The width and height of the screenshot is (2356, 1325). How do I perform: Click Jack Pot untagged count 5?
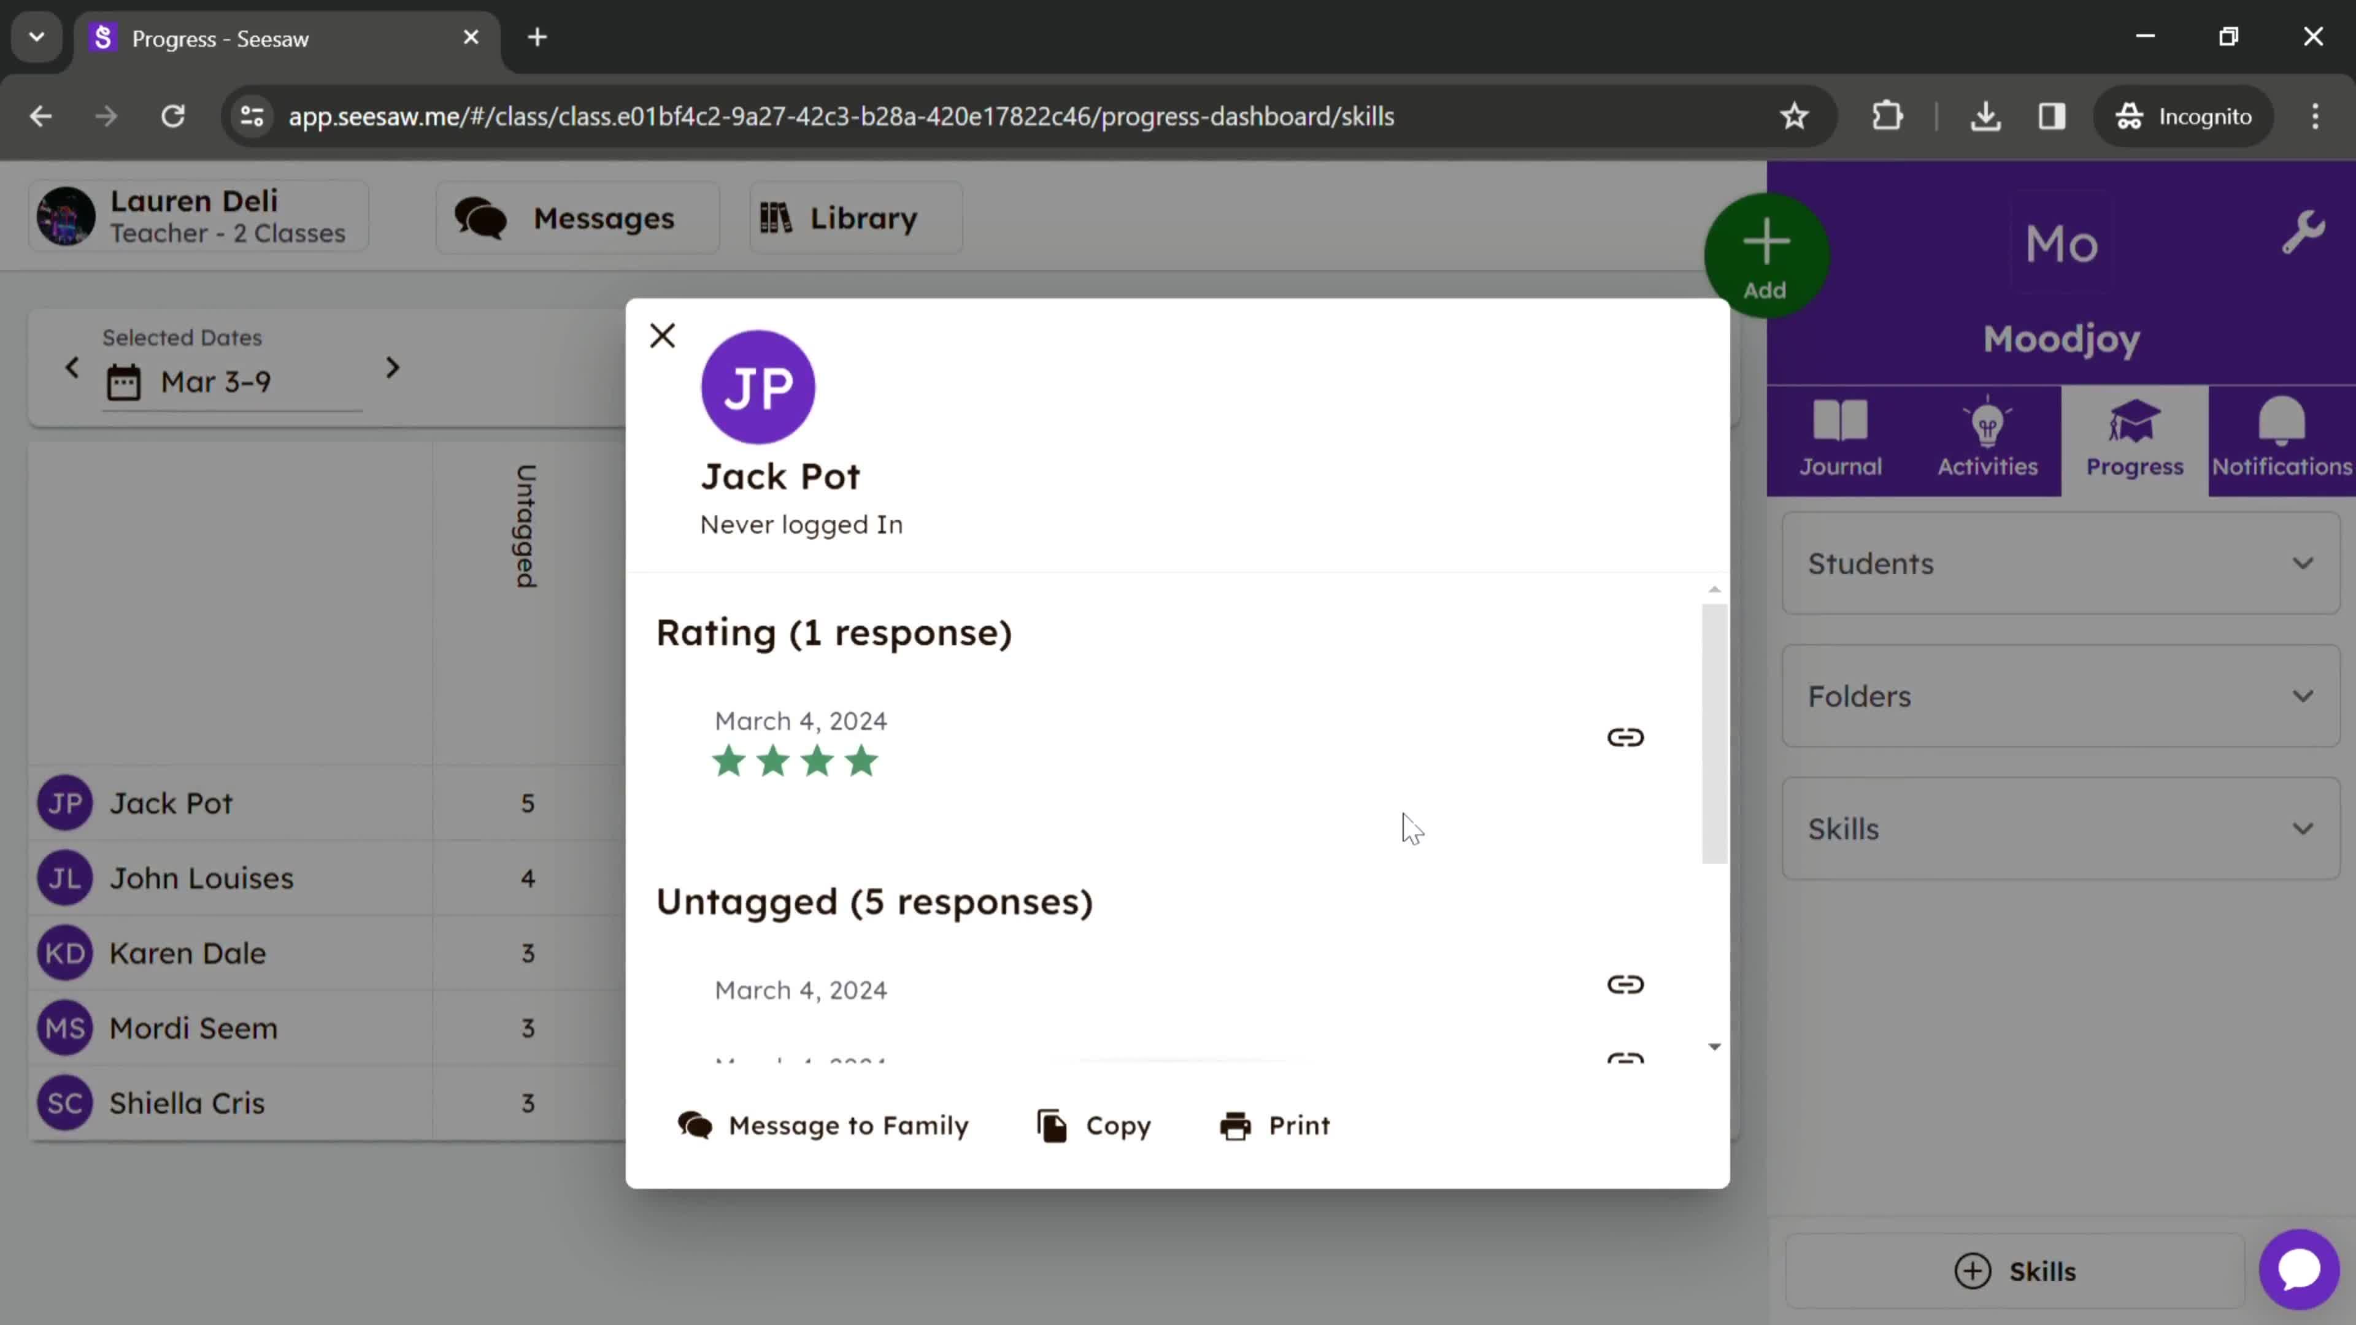[528, 803]
